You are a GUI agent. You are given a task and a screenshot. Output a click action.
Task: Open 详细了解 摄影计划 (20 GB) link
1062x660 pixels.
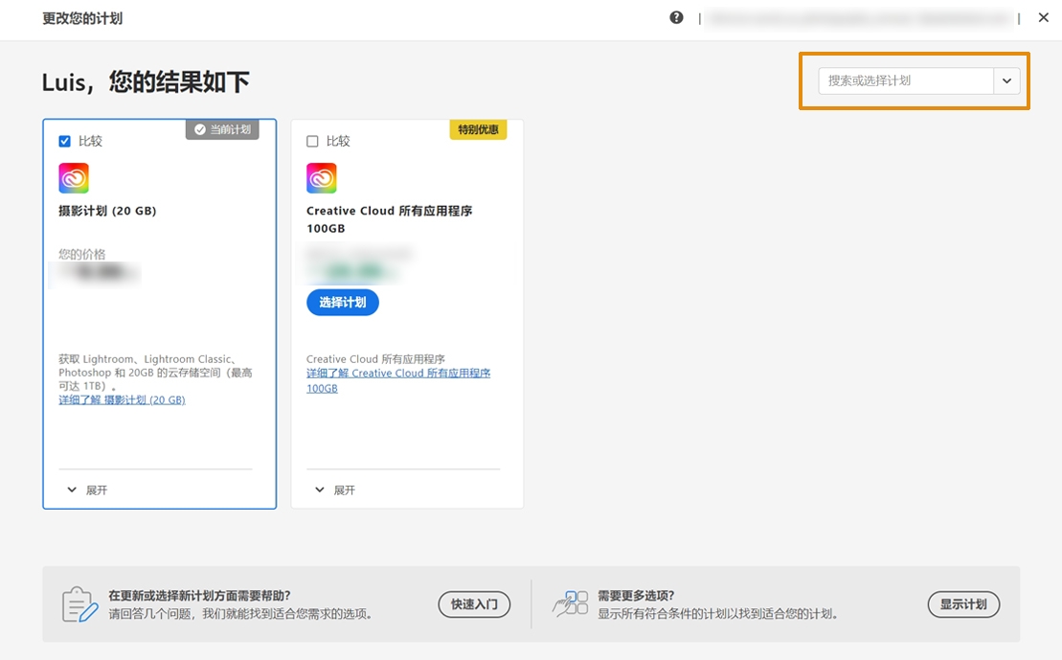point(122,399)
